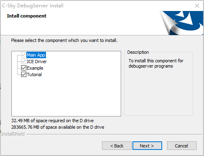Click the space available on D drive text
The width and height of the screenshot is (204, 156).
(58, 127)
